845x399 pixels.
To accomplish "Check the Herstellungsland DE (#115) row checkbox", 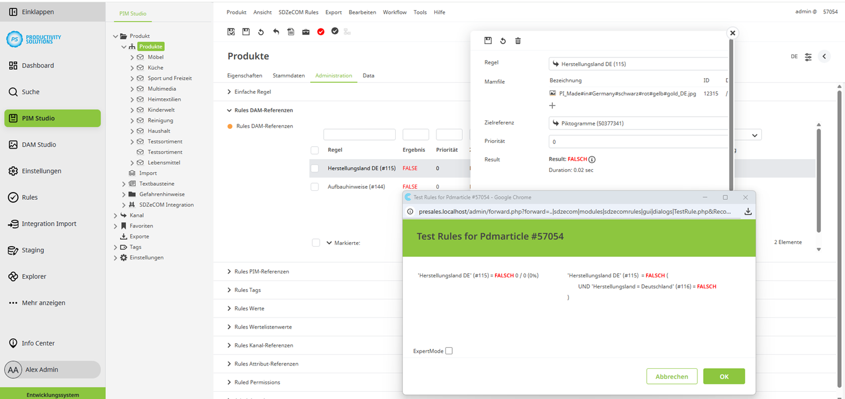I will click(x=315, y=168).
